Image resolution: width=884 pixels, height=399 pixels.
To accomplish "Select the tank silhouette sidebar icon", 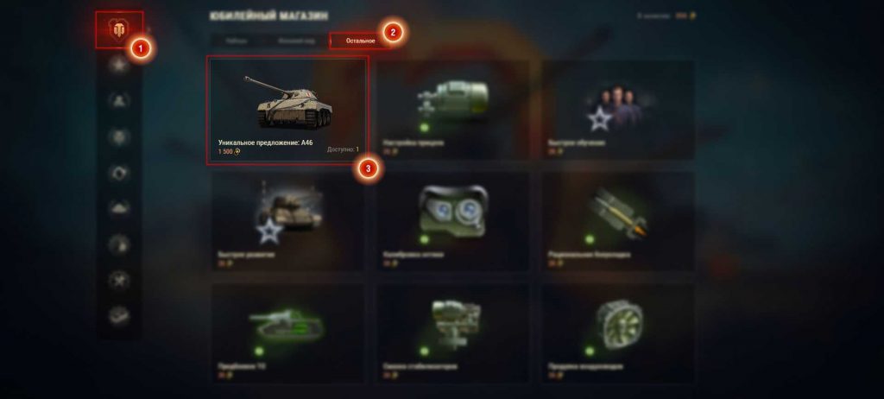I will [x=119, y=208].
